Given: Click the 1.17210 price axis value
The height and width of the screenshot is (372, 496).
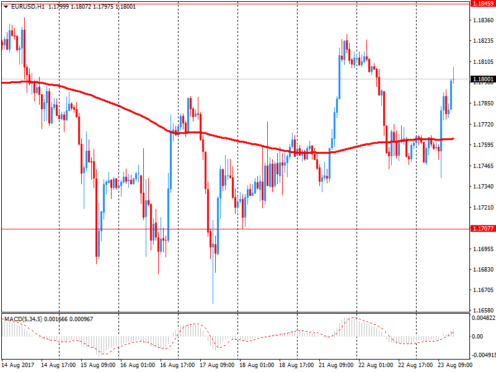Looking at the screenshot, I should [x=483, y=207].
